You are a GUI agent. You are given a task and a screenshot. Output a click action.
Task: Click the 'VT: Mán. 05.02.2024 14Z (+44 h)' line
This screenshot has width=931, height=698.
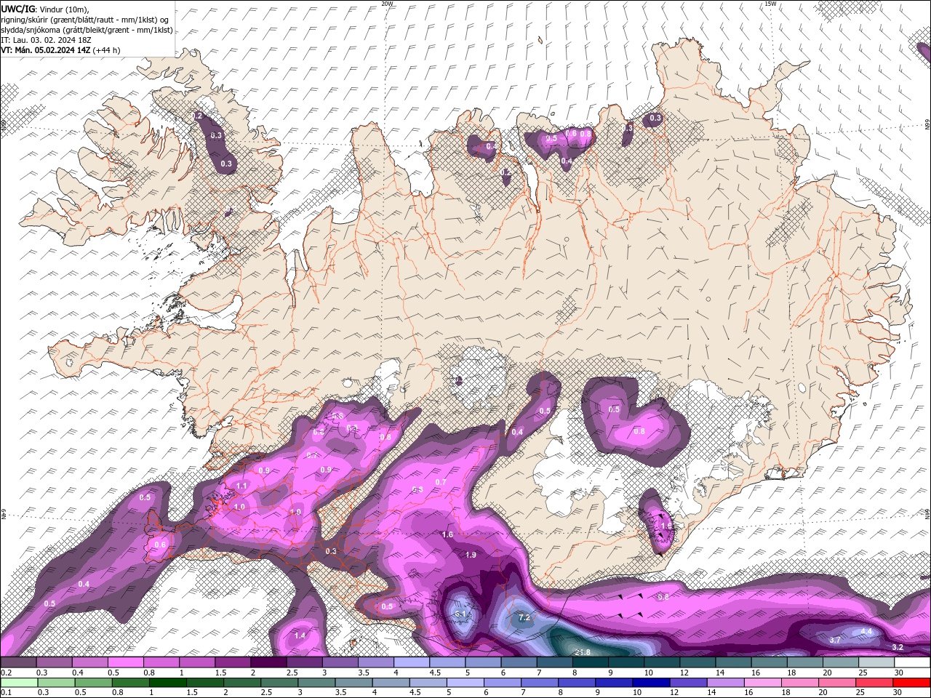60,50
